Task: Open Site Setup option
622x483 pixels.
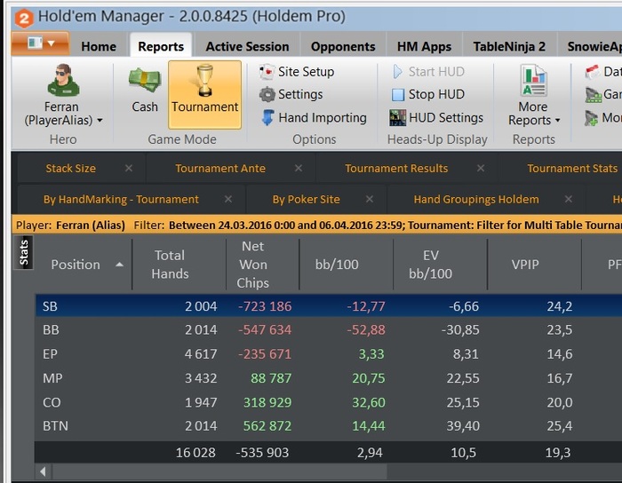Action: tap(297, 72)
